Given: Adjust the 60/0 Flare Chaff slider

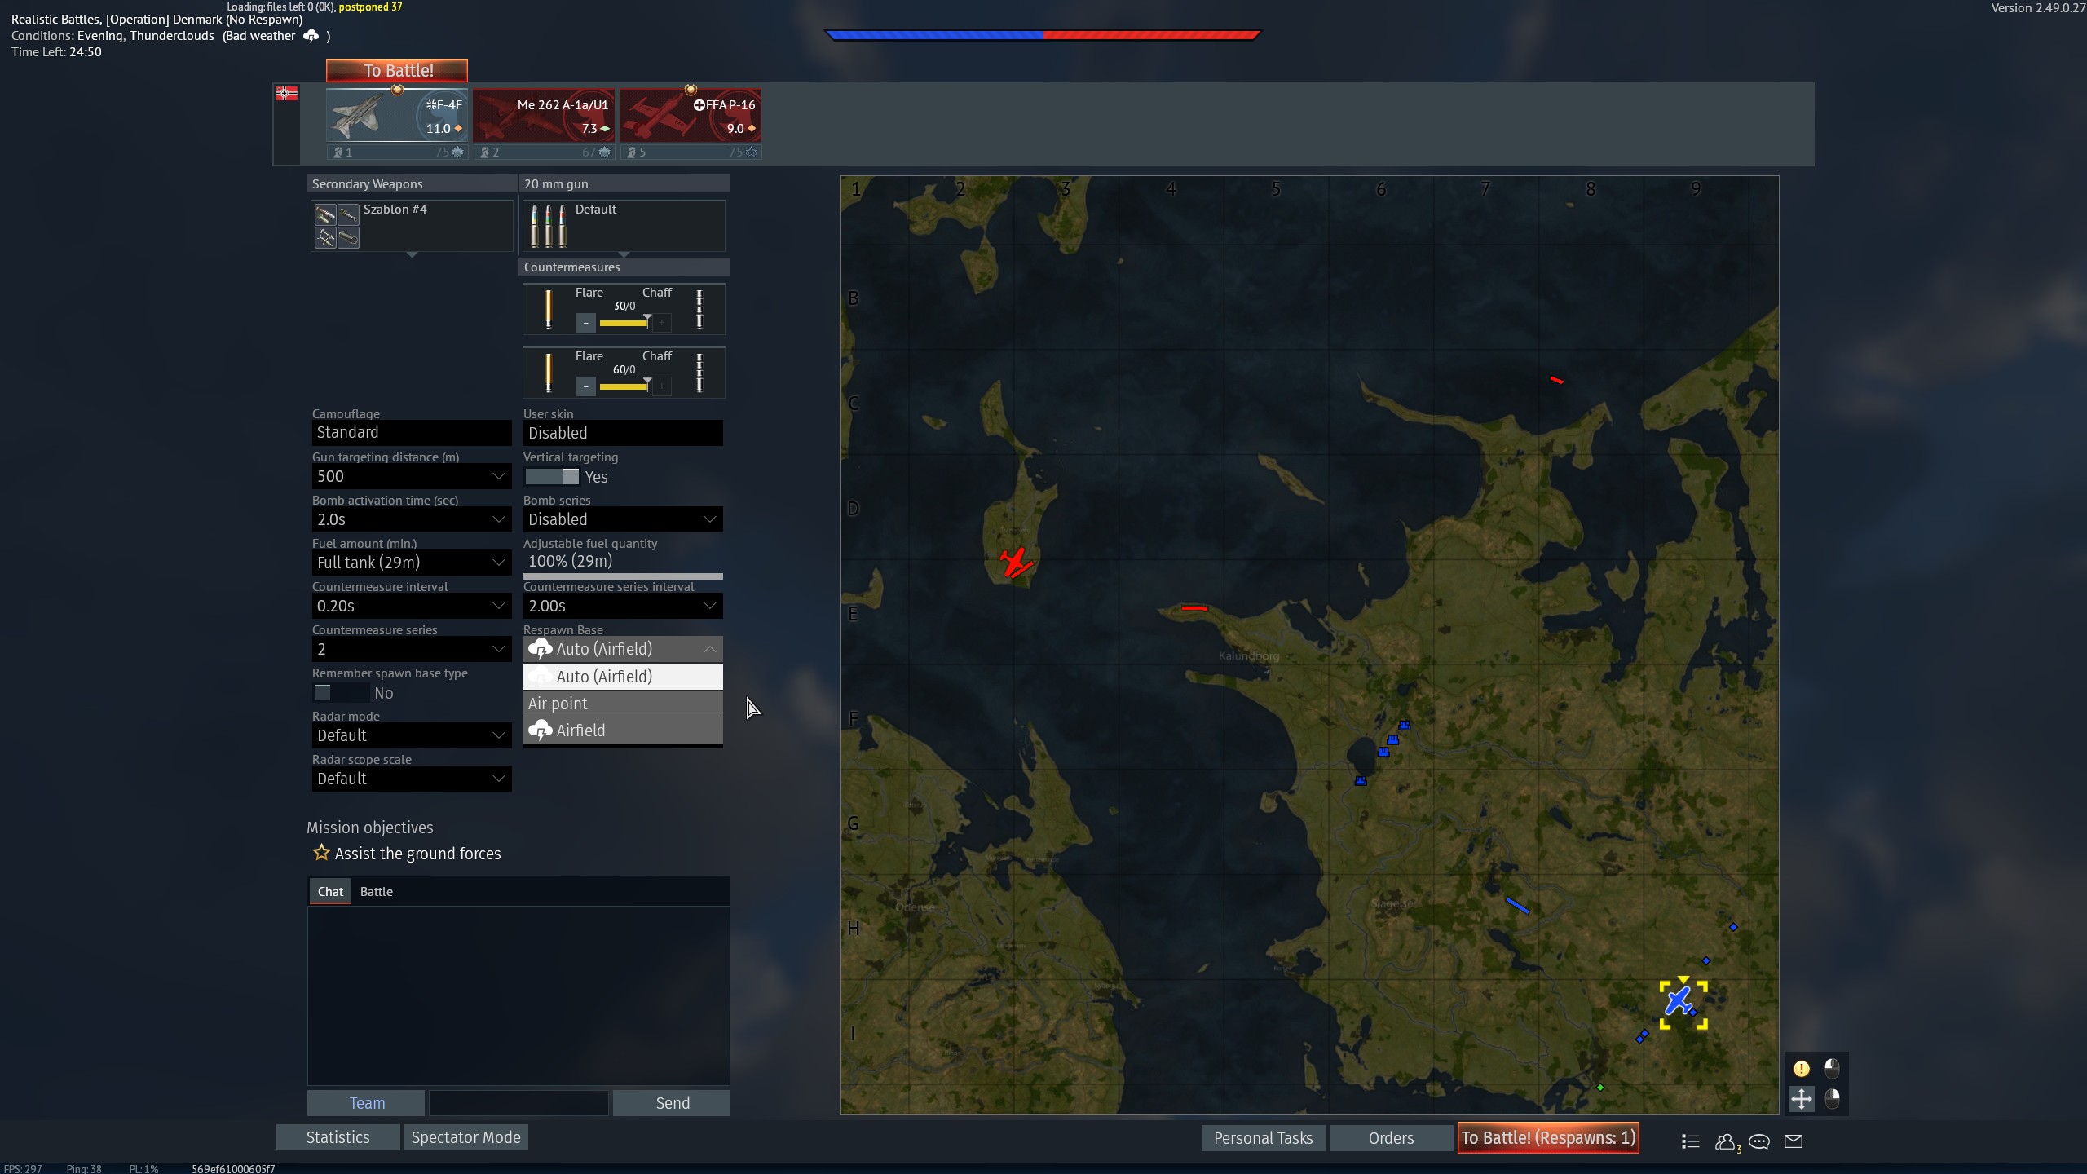Looking at the screenshot, I should point(624,386).
